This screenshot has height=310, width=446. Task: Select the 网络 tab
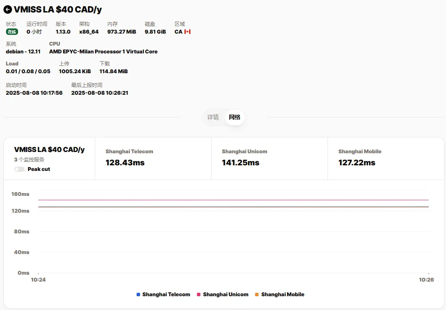(234, 117)
